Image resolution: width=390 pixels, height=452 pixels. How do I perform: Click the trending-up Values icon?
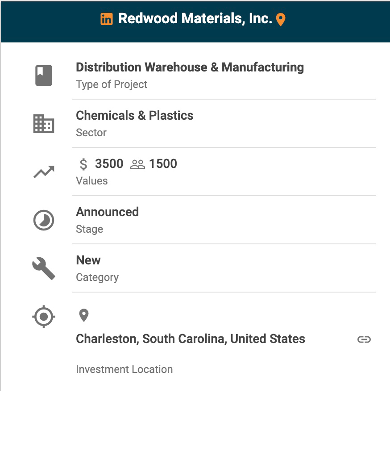[44, 172]
